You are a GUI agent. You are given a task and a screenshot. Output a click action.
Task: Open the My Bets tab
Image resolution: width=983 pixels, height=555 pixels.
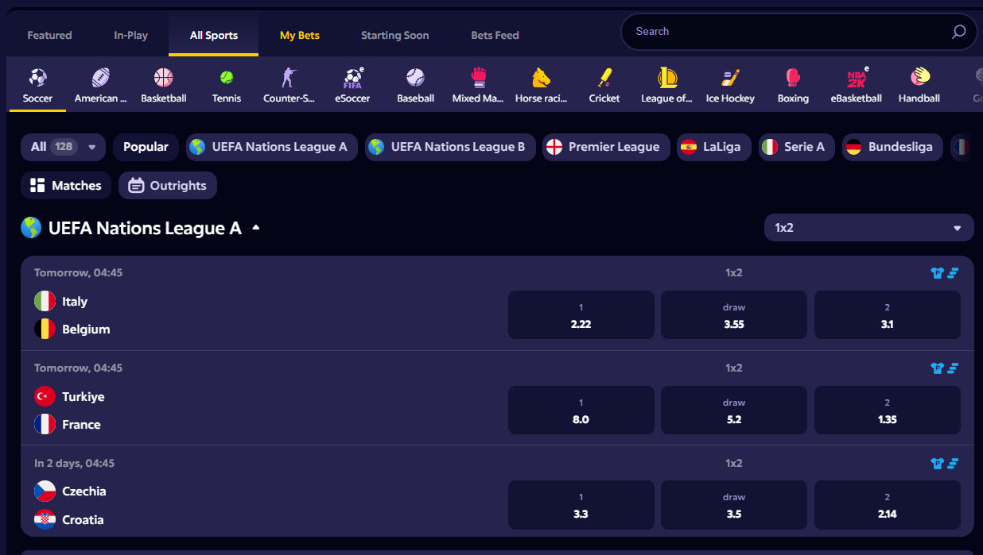click(300, 35)
